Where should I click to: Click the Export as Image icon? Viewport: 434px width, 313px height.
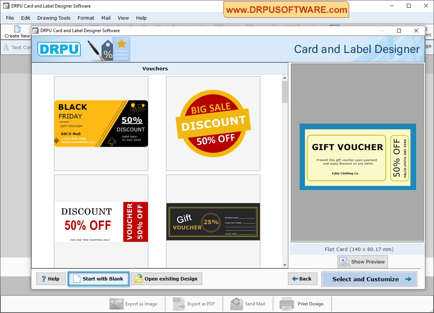(117, 304)
